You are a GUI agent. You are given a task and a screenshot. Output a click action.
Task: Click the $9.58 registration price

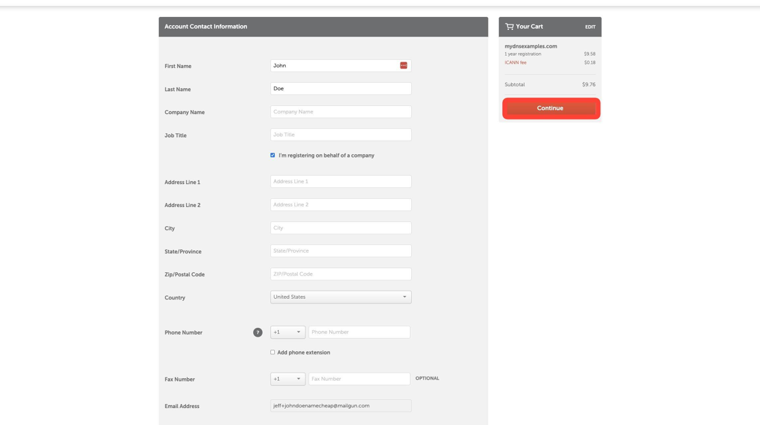coord(590,54)
